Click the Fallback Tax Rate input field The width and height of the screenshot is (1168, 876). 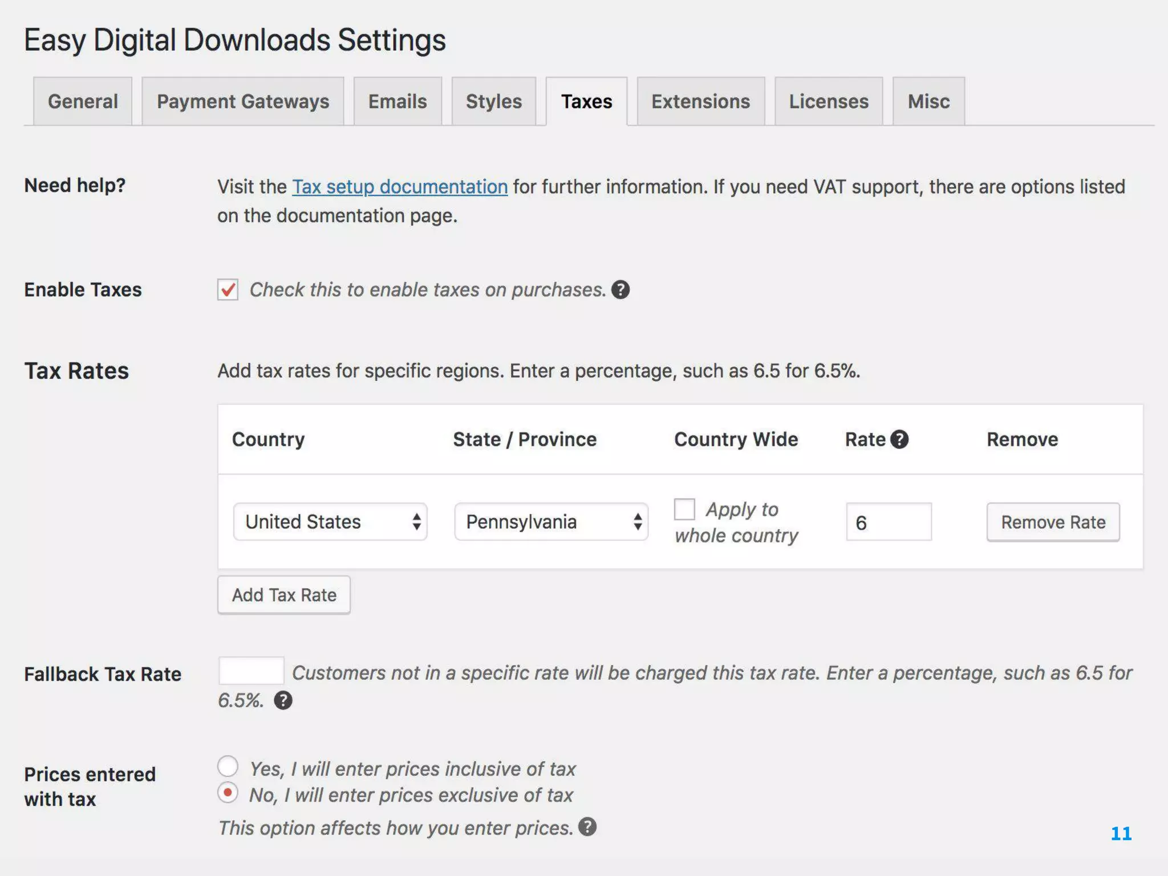coord(252,671)
